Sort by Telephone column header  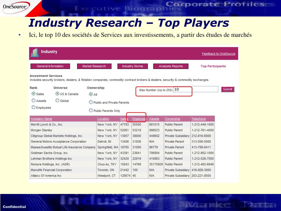(199, 119)
